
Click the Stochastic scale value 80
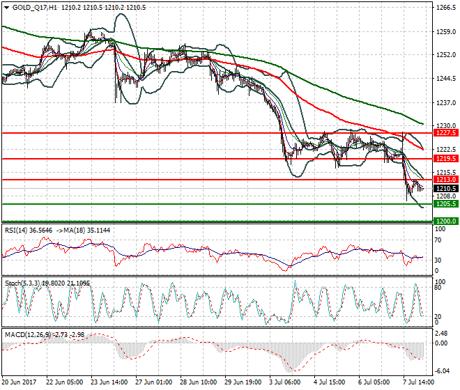[x=438, y=288]
